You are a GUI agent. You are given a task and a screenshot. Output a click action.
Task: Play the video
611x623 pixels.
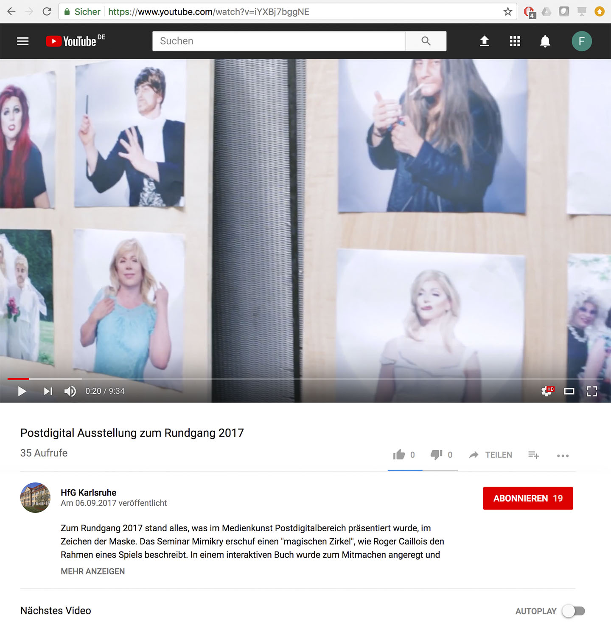pyautogui.click(x=22, y=391)
